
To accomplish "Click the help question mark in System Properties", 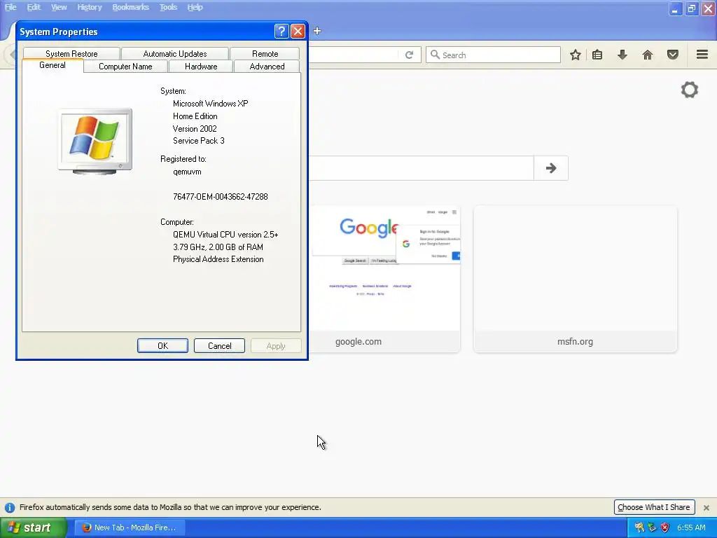I will pyautogui.click(x=281, y=31).
